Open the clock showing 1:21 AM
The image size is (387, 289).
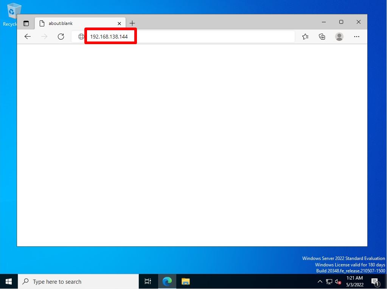pos(355,281)
